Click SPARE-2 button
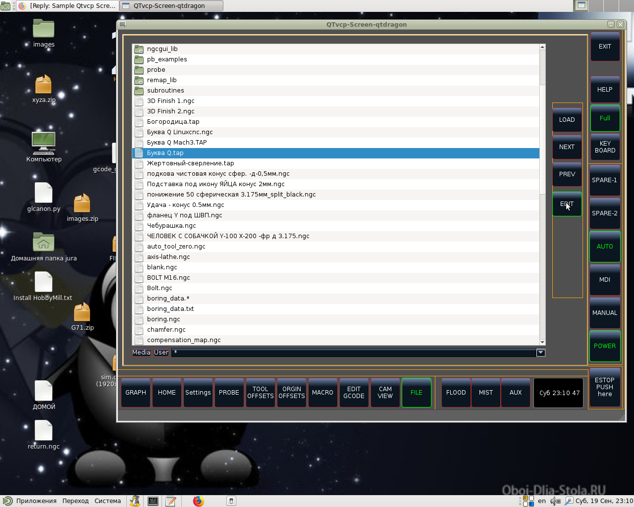This screenshot has width=634, height=507. 605,213
